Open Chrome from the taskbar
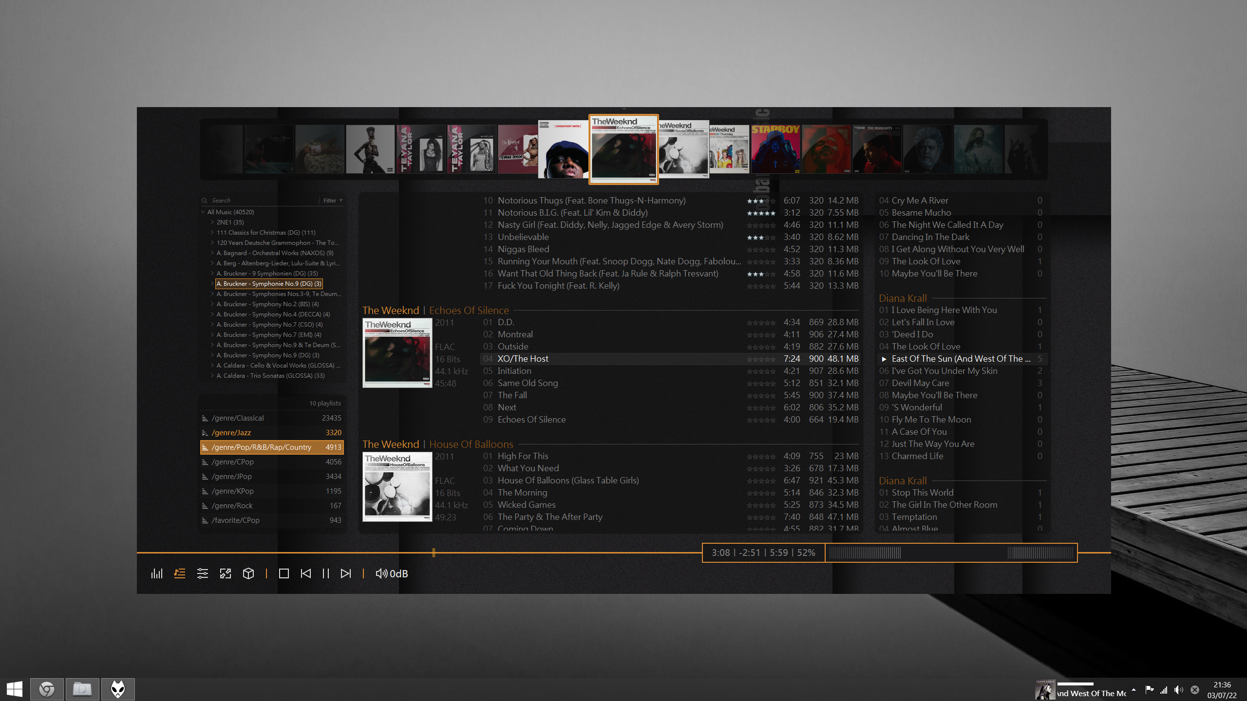Viewport: 1247px width, 701px height. coord(47,689)
